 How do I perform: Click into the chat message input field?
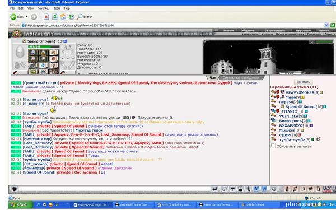click(x=115, y=189)
